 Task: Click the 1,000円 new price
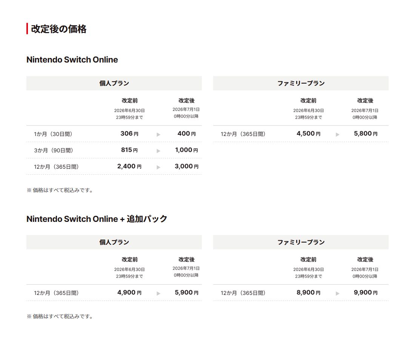click(x=187, y=150)
